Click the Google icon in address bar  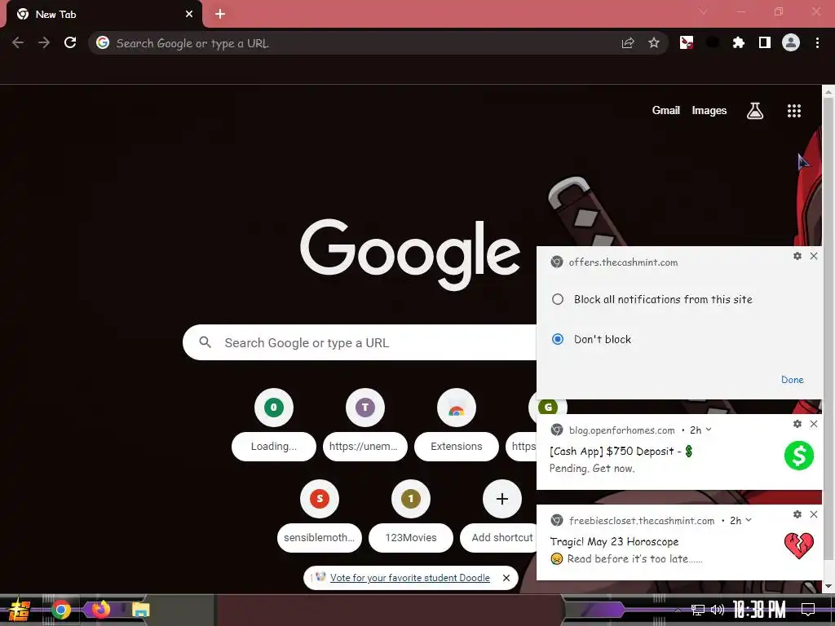103,42
